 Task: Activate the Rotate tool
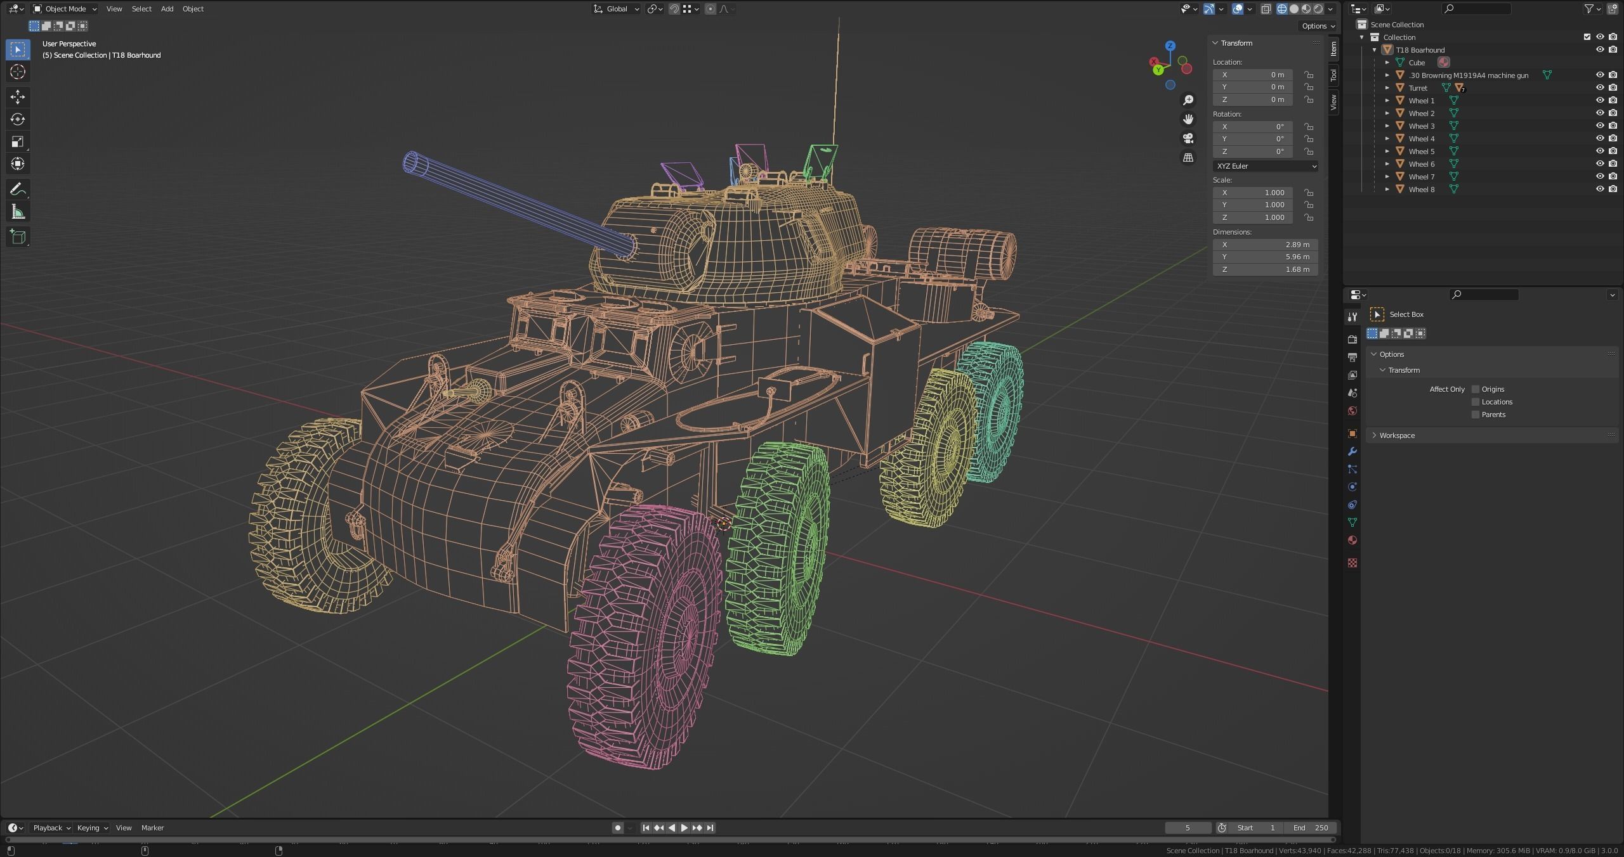[x=18, y=119]
